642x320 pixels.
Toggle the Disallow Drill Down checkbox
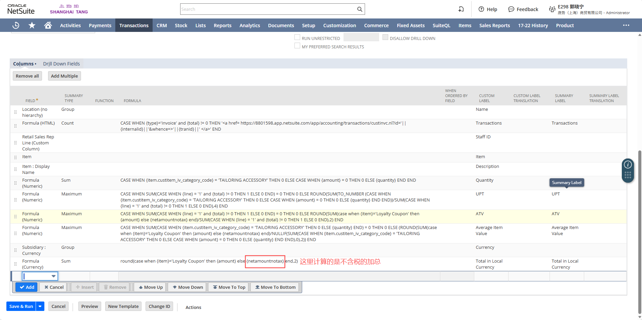click(x=385, y=37)
